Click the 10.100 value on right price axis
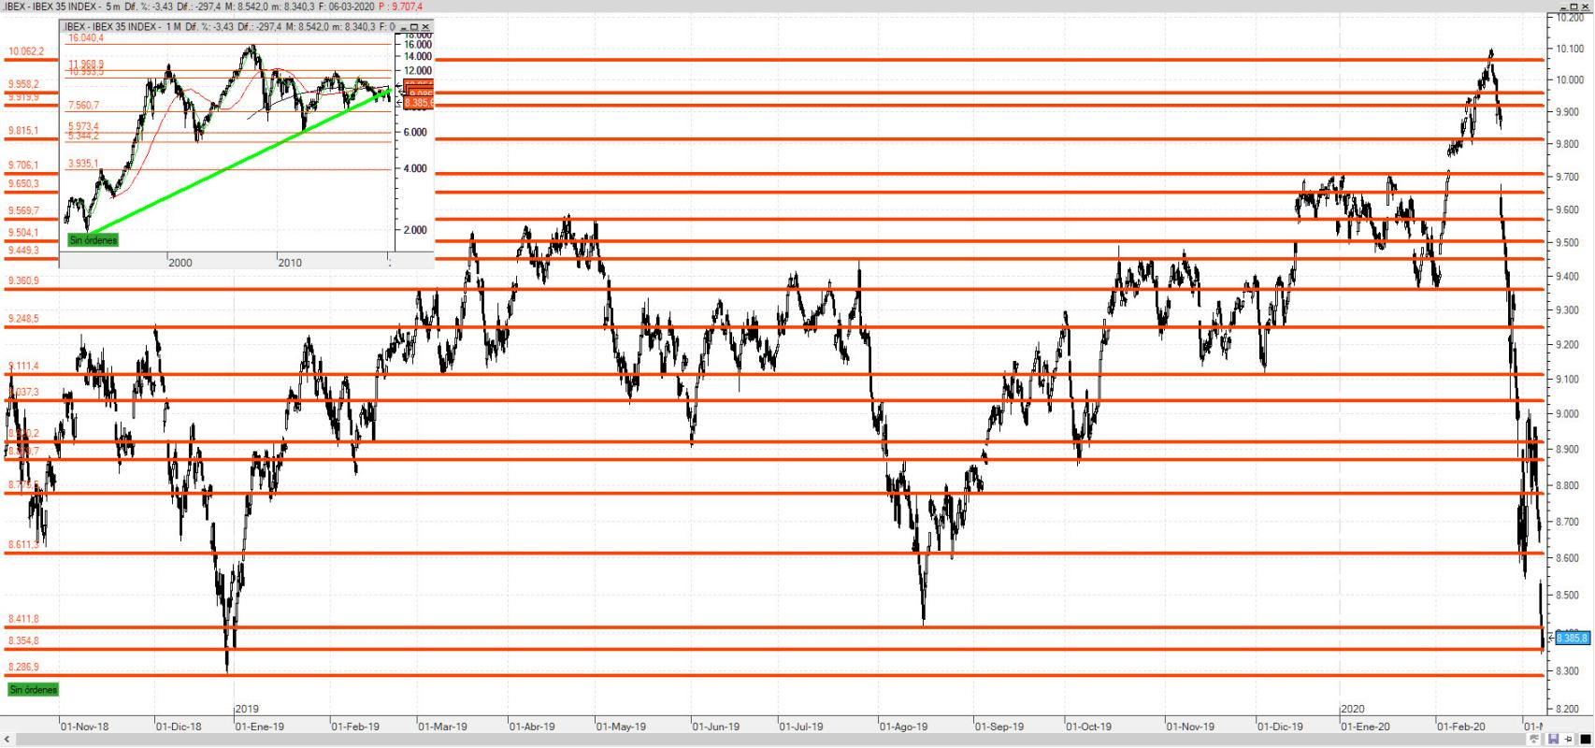This screenshot has width=1595, height=748. [x=1570, y=49]
